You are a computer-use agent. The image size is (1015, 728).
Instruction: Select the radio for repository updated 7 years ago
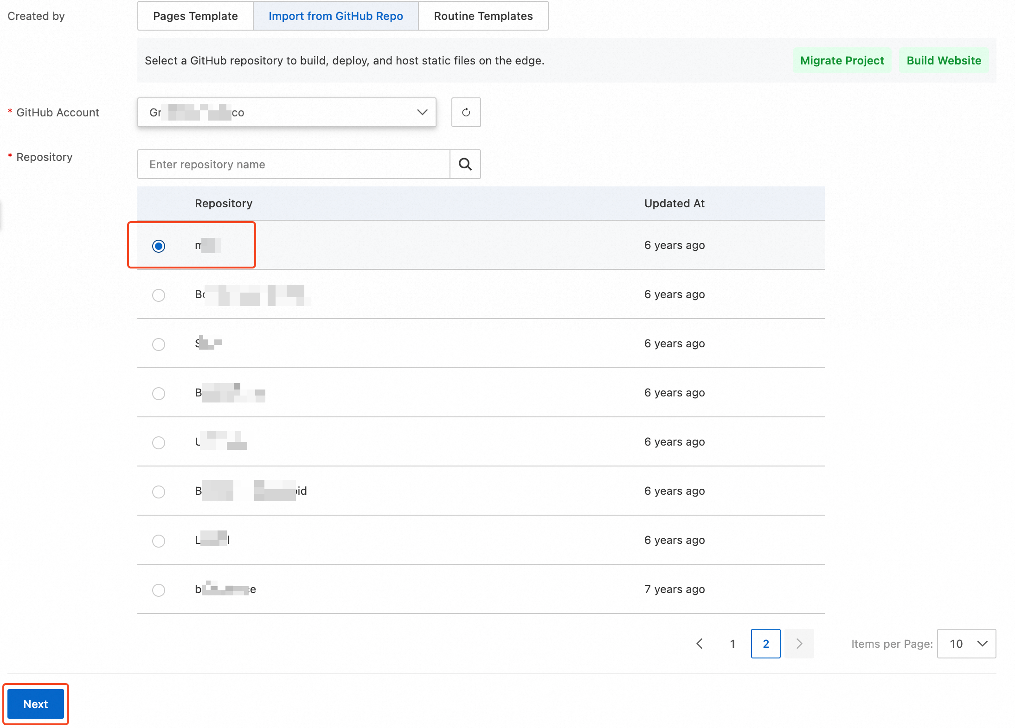pos(159,590)
